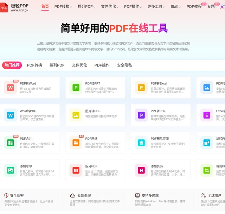Open the PDF删除页面 trash icon
225x214 pixels.
(141, 143)
